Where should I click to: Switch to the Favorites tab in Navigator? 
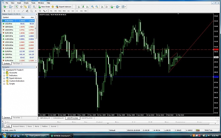[x=17, y=118]
